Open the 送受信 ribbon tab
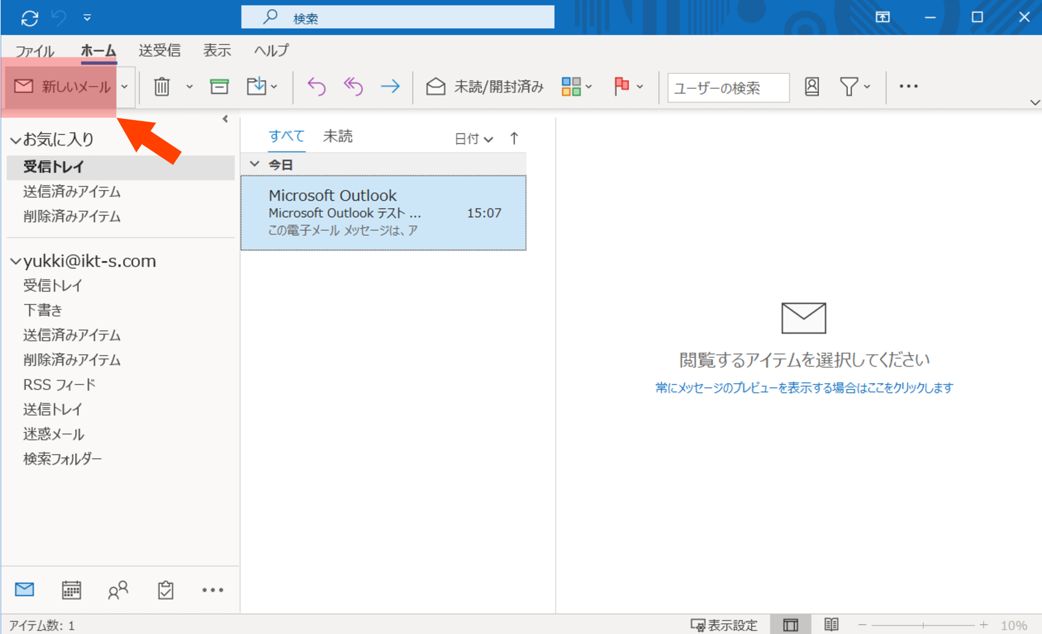 point(159,51)
